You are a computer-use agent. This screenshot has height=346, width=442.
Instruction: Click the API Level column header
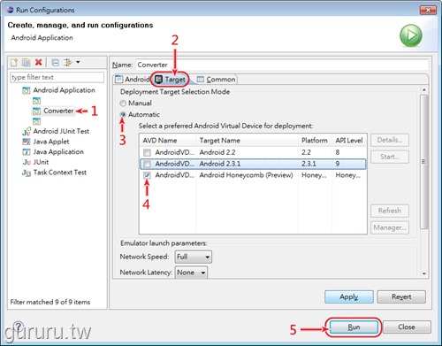click(349, 141)
